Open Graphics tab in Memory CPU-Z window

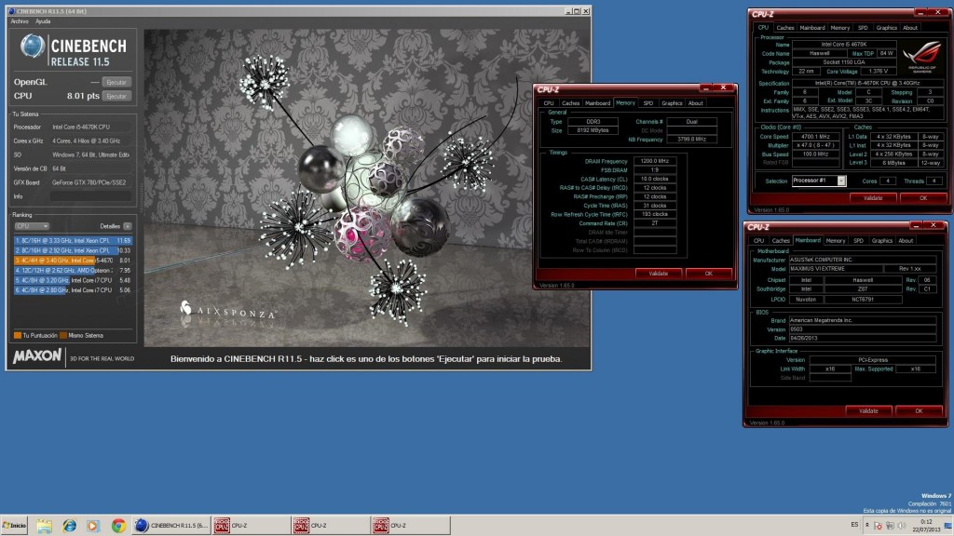click(x=672, y=103)
